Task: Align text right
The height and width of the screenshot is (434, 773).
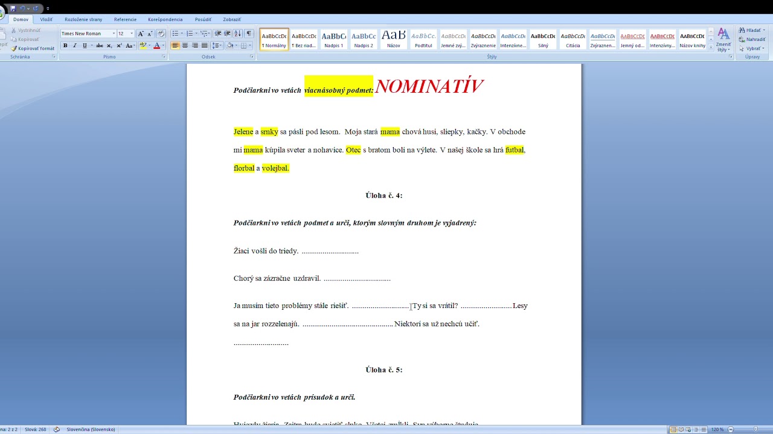Action: click(194, 46)
